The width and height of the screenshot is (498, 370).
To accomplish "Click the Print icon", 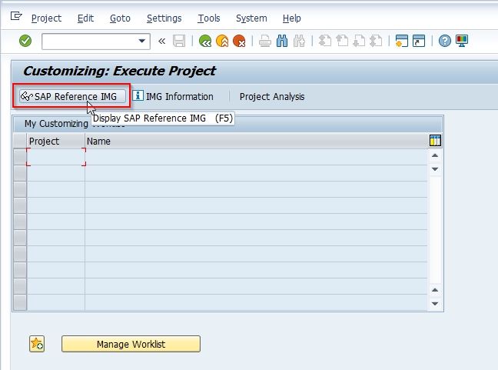I will point(265,41).
